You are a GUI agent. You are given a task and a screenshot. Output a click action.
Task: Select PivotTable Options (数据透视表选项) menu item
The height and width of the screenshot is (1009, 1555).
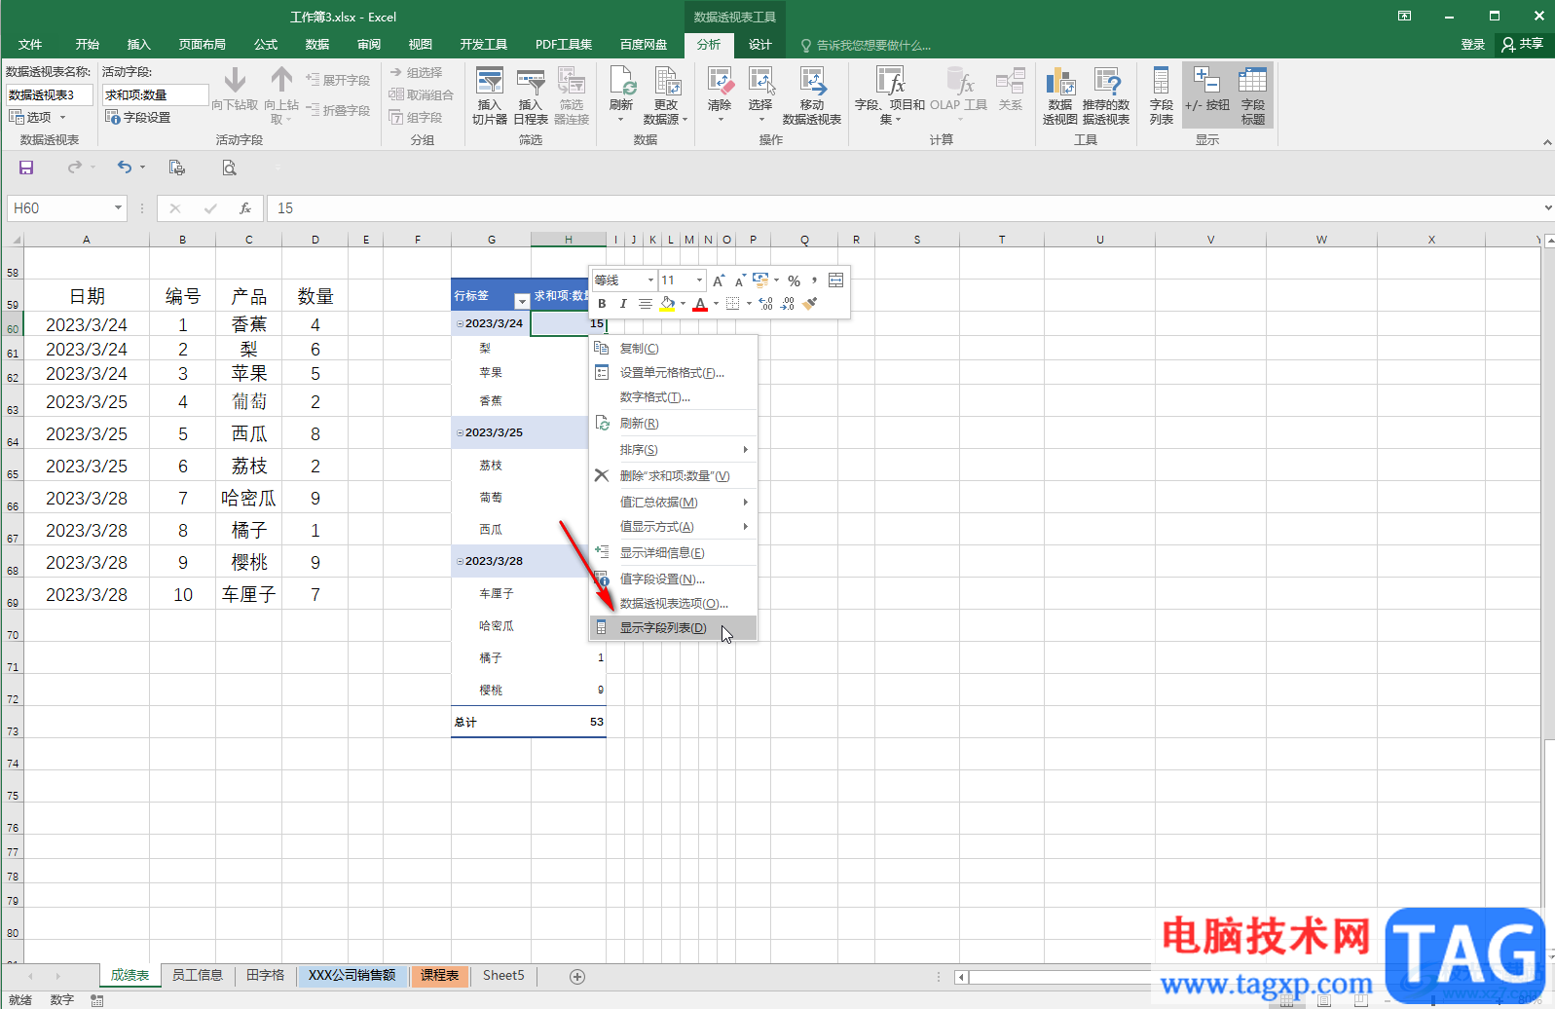pyautogui.click(x=673, y=604)
